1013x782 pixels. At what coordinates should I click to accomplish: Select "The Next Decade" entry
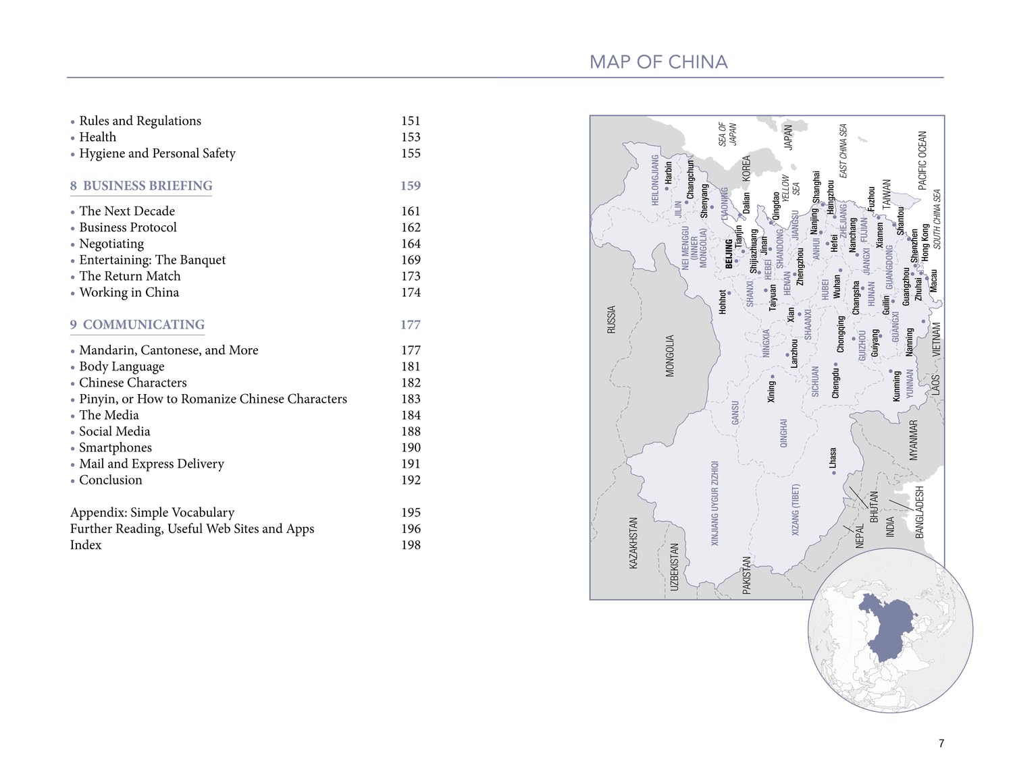pos(127,211)
